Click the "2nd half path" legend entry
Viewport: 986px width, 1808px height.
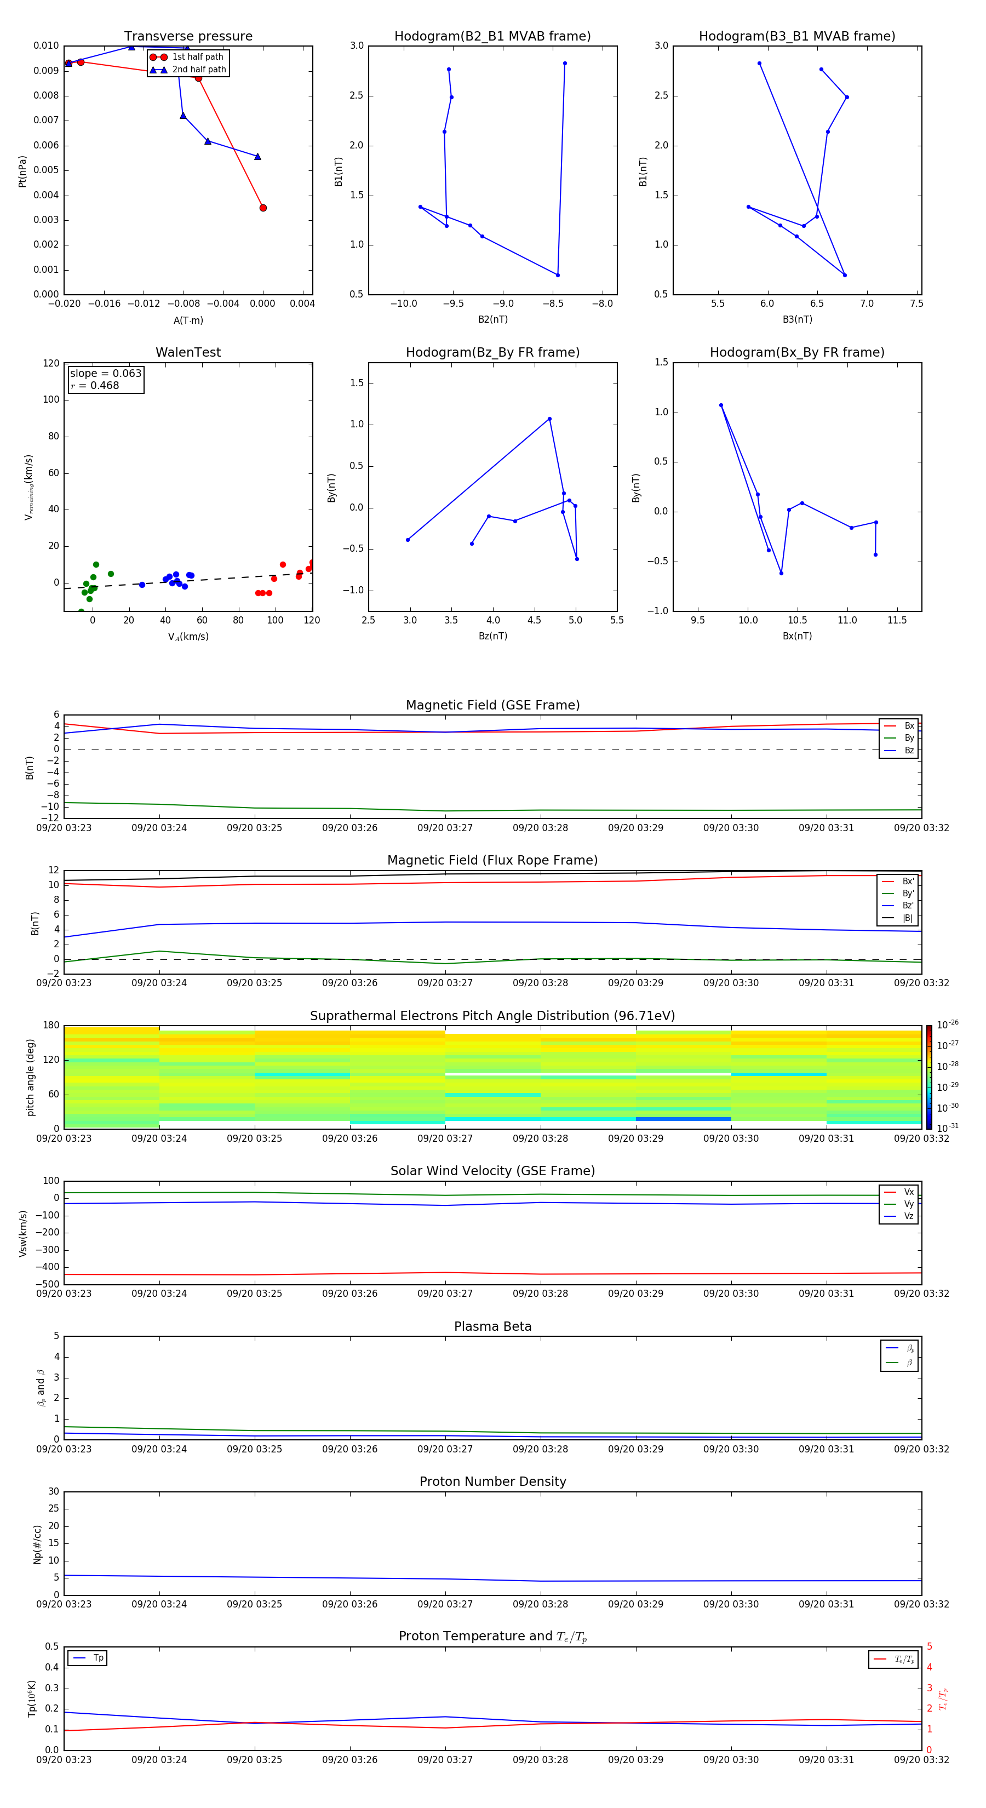click(189, 70)
